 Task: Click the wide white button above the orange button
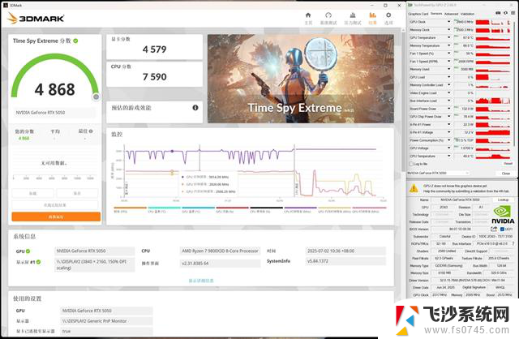click(x=55, y=205)
